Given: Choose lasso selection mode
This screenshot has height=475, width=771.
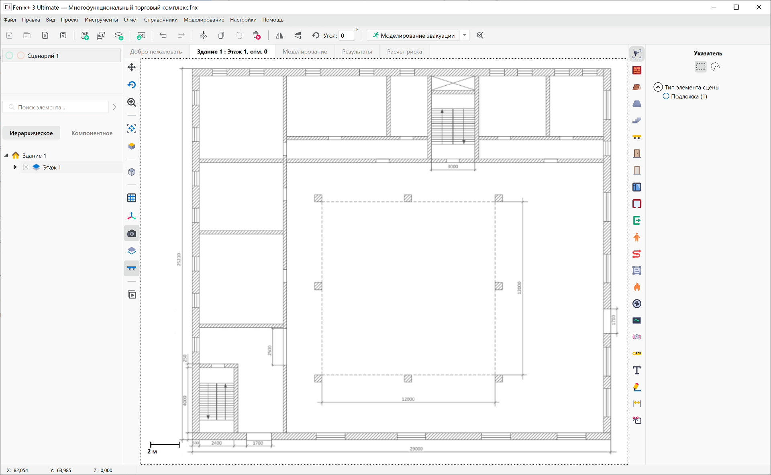Looking at the screenshot, I should pos(715,67).
